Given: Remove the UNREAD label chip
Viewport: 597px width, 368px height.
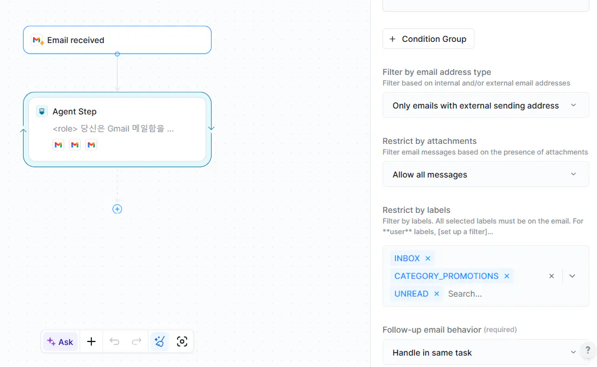Looking at the screenshot, I should (435, 293).
